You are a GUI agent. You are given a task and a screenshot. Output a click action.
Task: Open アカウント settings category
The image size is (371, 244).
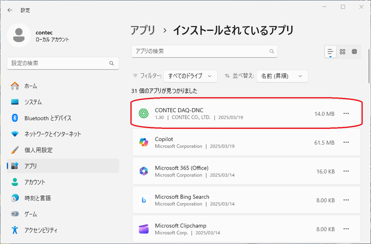63,182
